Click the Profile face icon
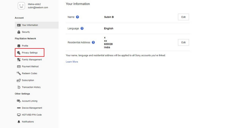The height and width of the screenshot is (128, 228). click(19, 46)
